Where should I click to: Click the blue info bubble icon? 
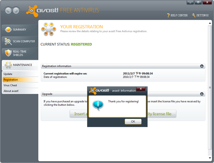point(98,105)
